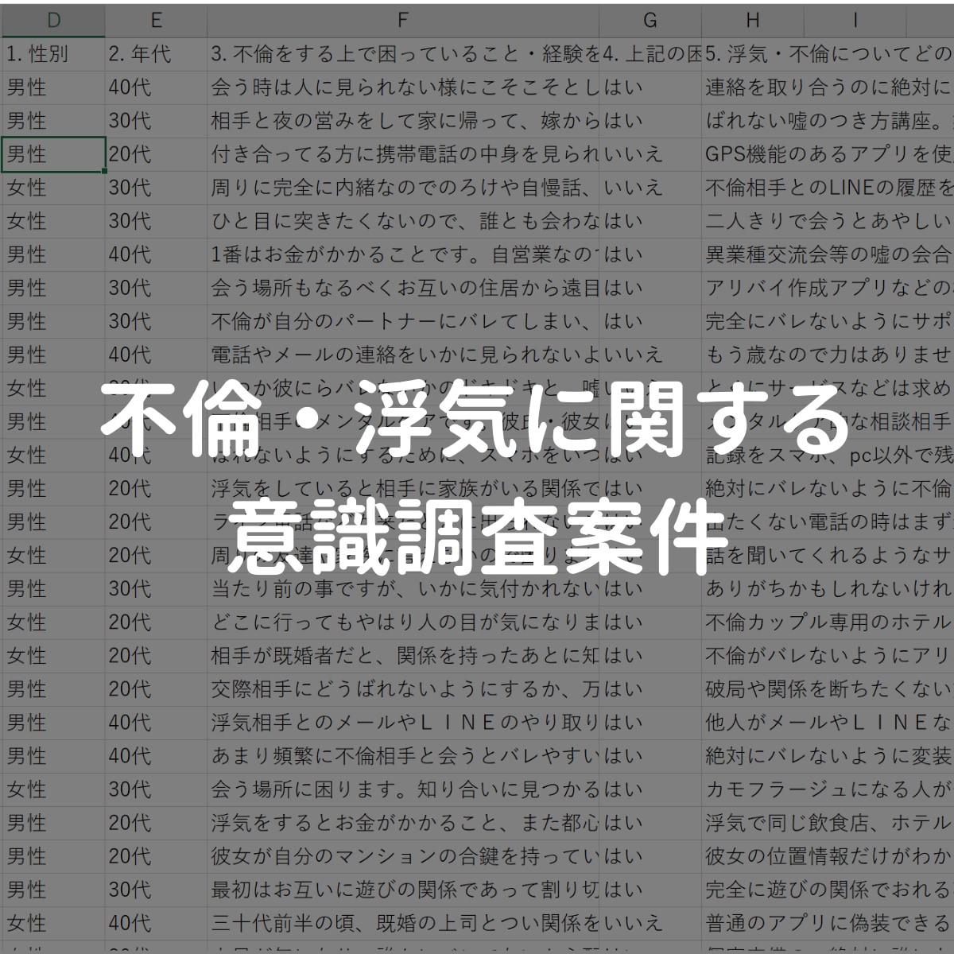This screenshot has width=954, height=954.
Task: Select cell '三十代前半の頃、既婚の上司とつい関係を'
Action: click(403, 922)
